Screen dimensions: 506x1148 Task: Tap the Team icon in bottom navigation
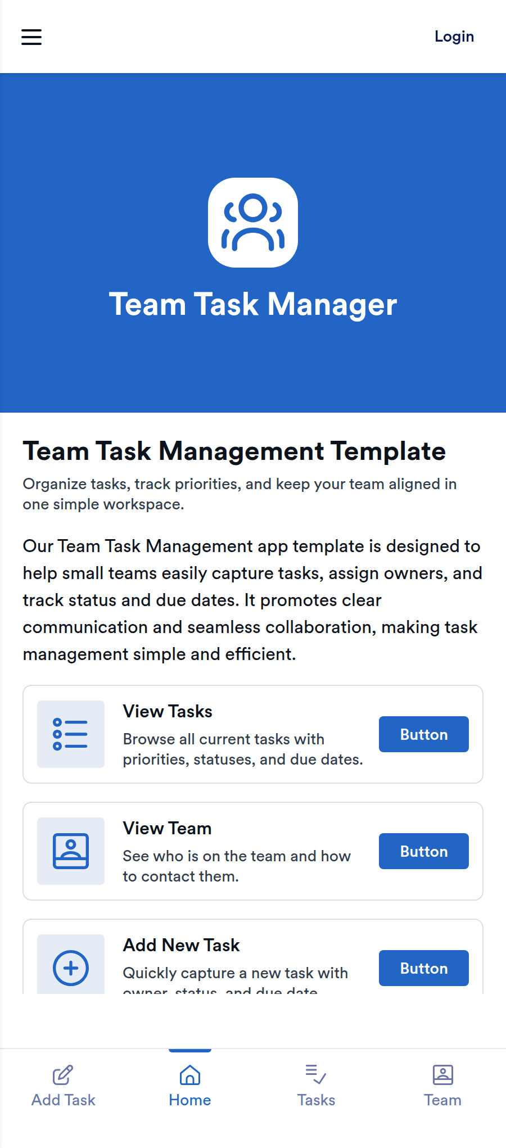442,1075
